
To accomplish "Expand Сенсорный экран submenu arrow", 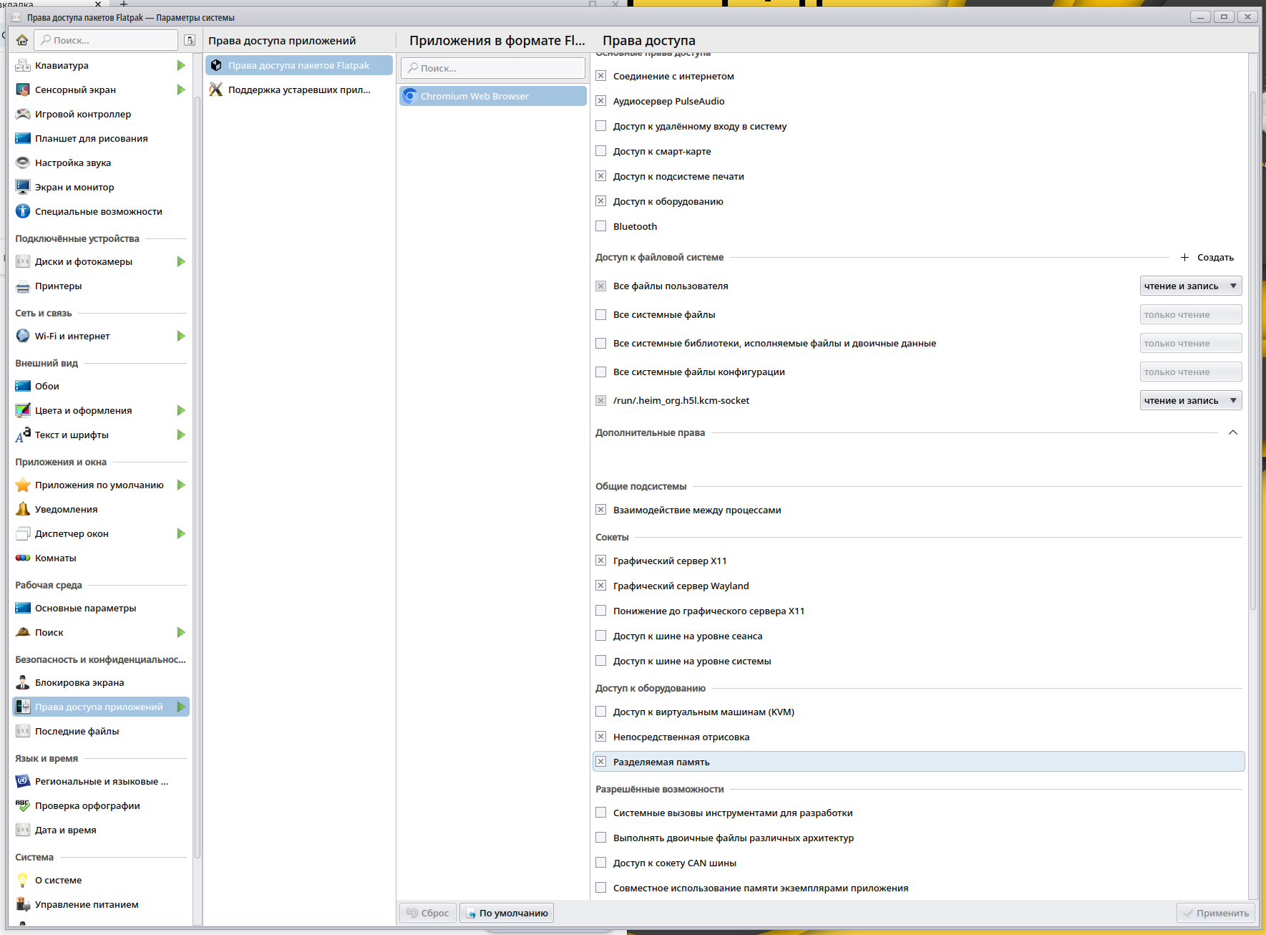I will tap(181, 89).
